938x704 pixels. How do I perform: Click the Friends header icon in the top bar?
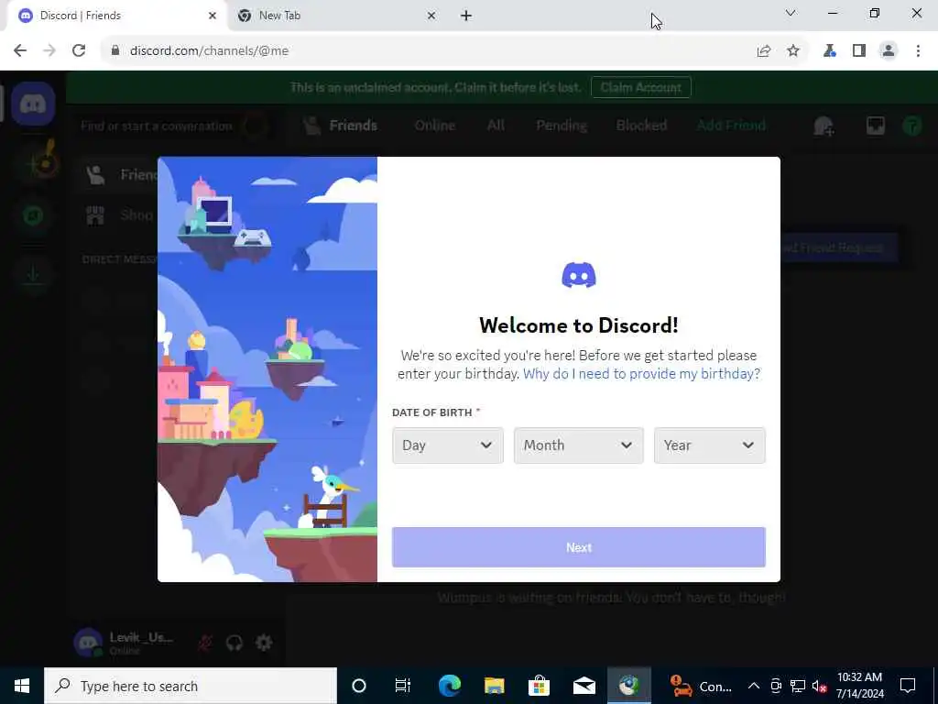pos(311,126)
